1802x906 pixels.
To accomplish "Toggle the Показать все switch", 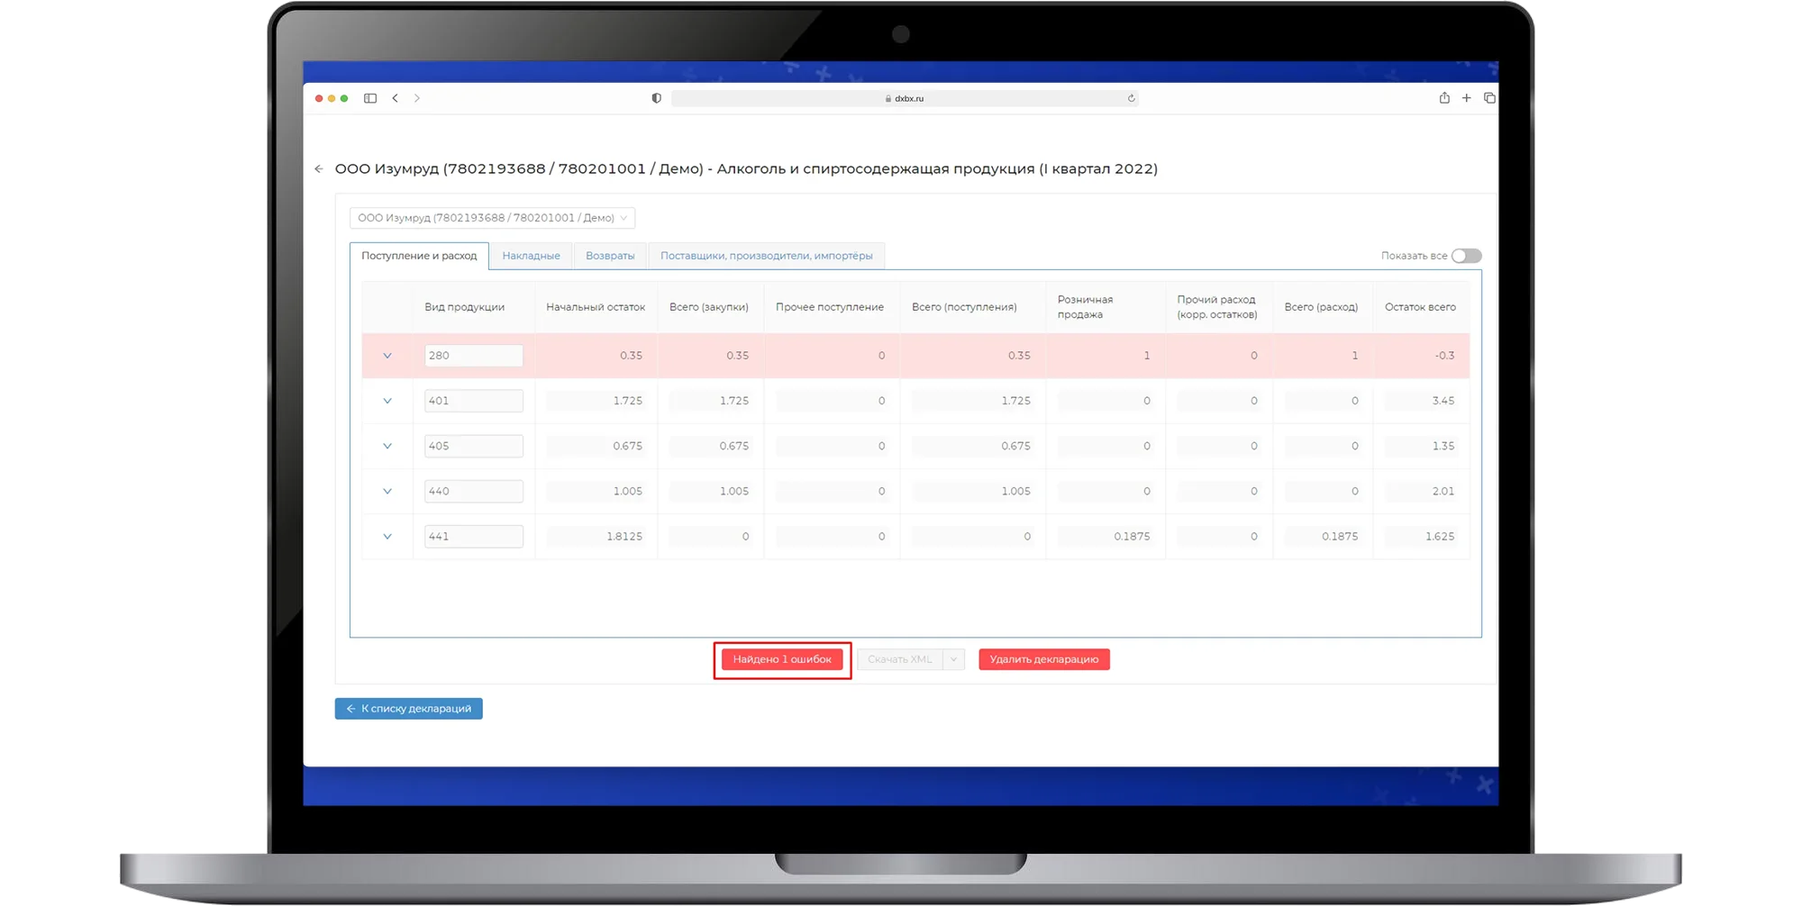I will (1466, 256).
